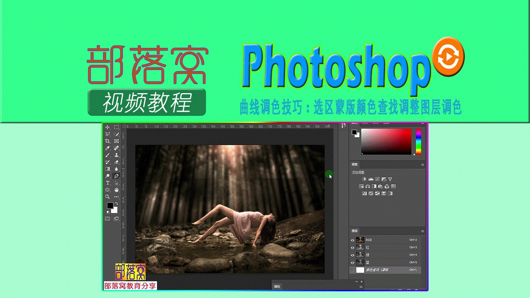The height and width of the screenshot is (298, 530).
Task: Open the 调整 panel options menu
Action: tap(423, 165)
